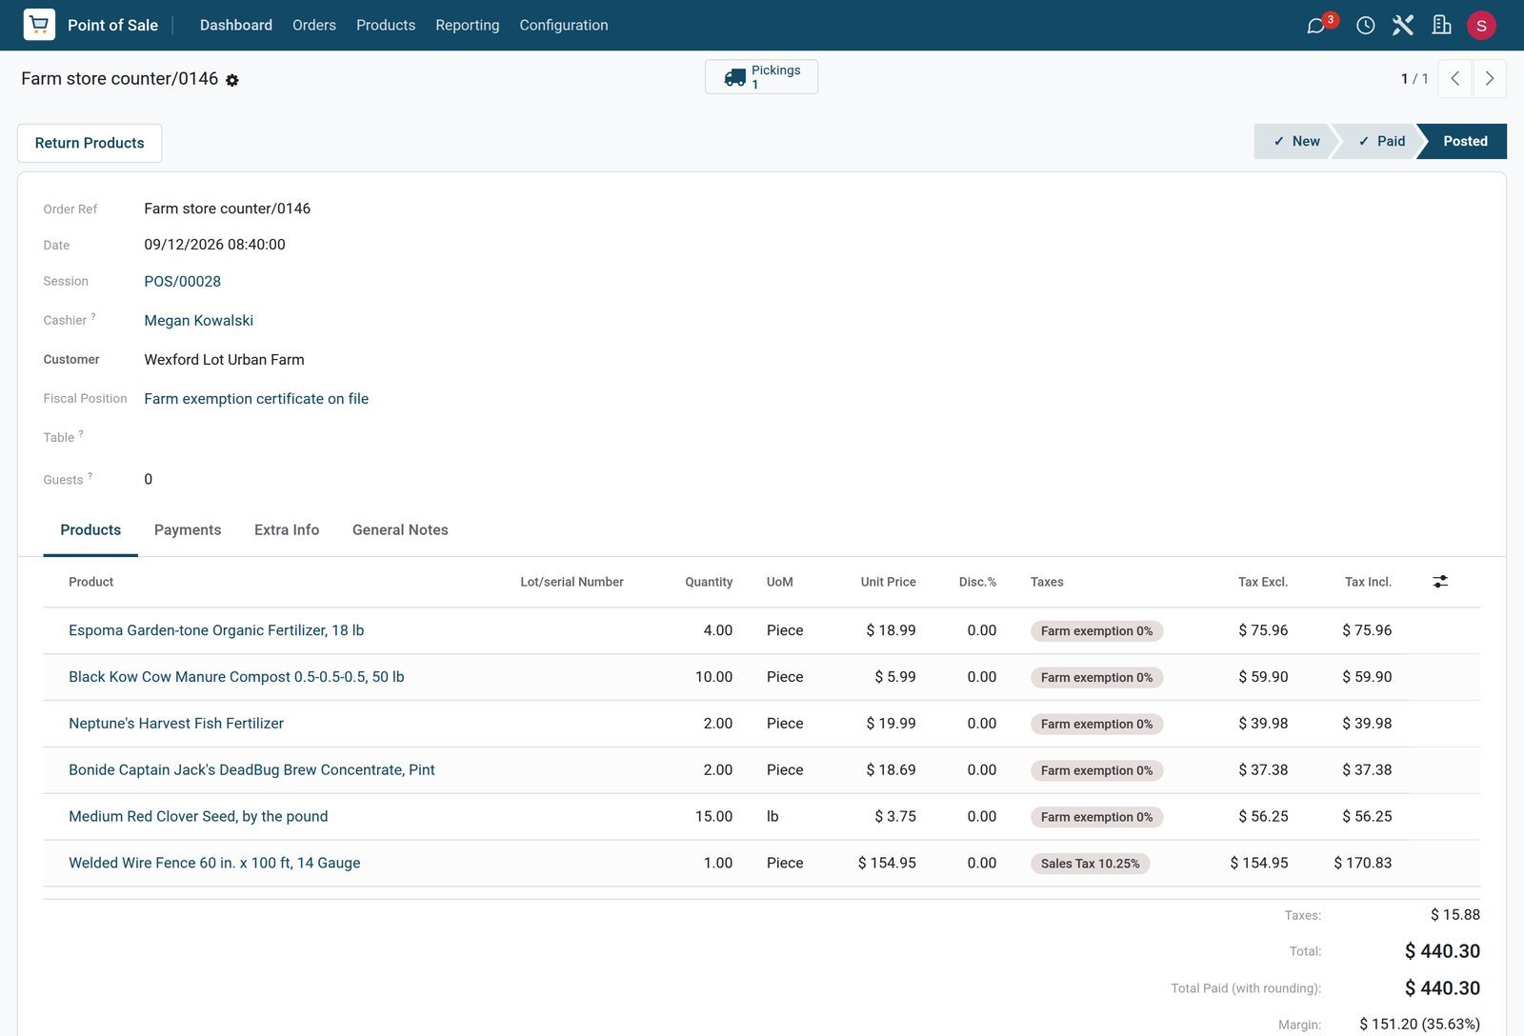Click the Sales Tax 10.25% tag
The image size is (1524, 1036).
coord(1090,864)
